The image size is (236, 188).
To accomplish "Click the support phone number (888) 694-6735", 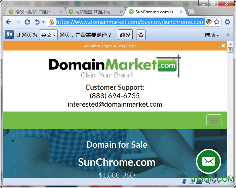I will coord(115,96).
